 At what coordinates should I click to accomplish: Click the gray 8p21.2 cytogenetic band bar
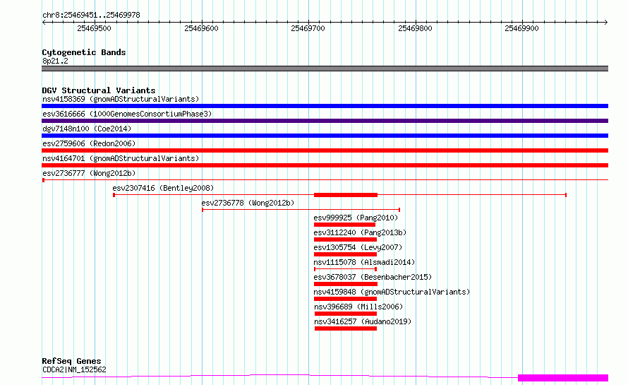coord(325,69)
